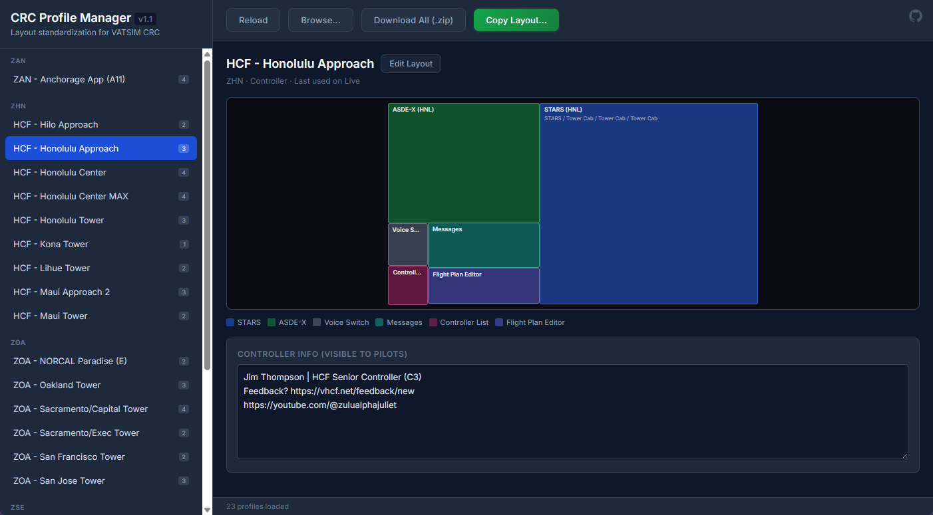Image resolution: width=933 pixels, height=515 pixels.
Task: Select the Voice Switch window in layout
Action: [x=408, y=245]
